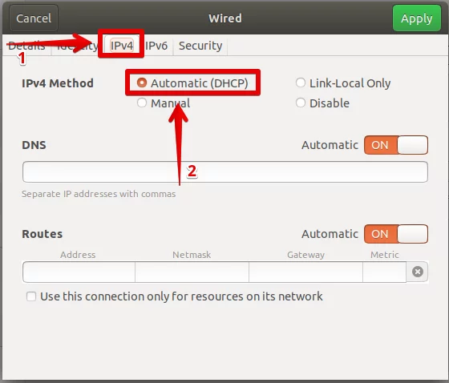Open the IPv6 tab
This screenshot has width=449, height=383.
[156, 46]
